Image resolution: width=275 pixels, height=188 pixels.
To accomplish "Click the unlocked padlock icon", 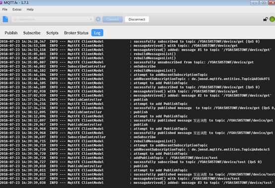I will [266, 19].
